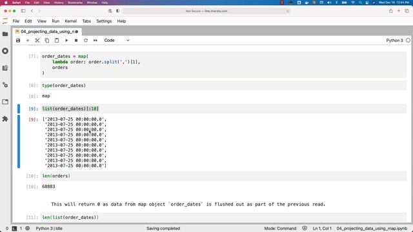
Task: Open the Tabs menu
Action: 86,21
